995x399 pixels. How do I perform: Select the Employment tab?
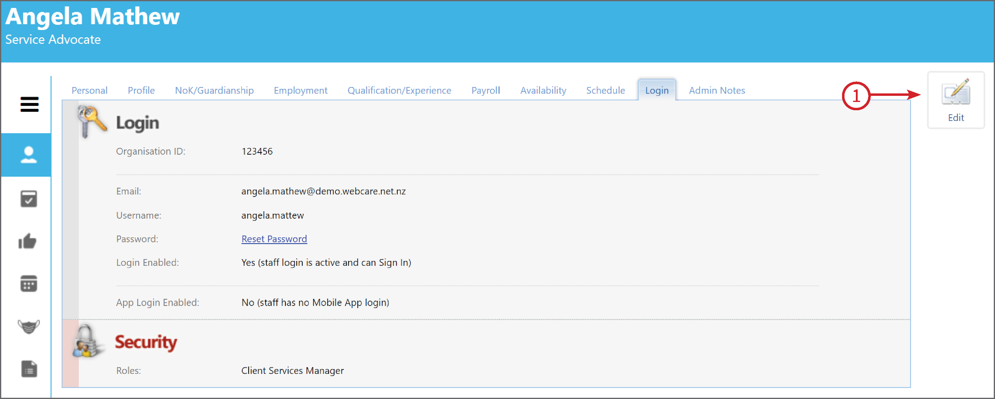pos(300,90)
